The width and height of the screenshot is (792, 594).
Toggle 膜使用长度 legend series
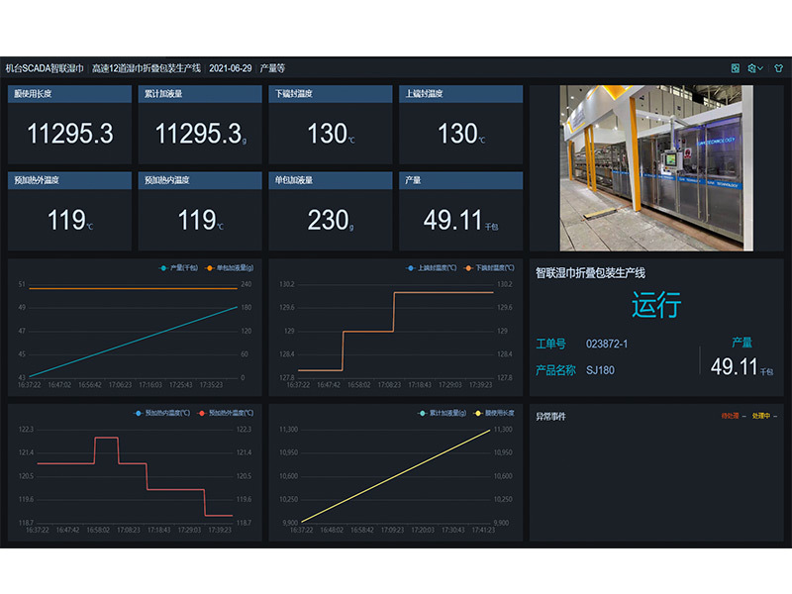494,413
